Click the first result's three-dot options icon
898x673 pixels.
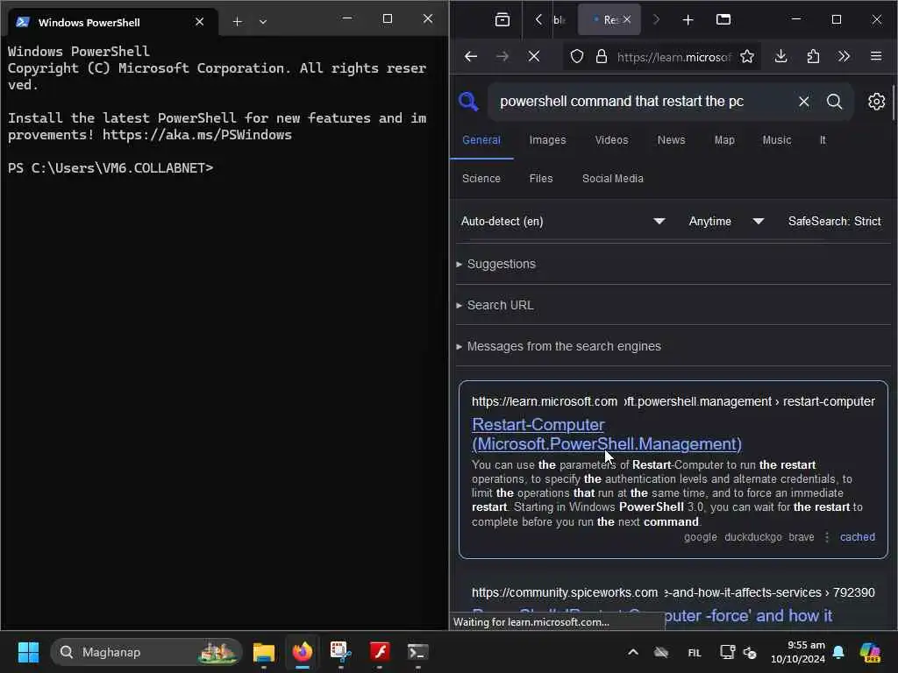click(826, 537)
